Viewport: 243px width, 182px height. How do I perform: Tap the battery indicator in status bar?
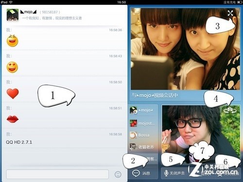point(240,2)
